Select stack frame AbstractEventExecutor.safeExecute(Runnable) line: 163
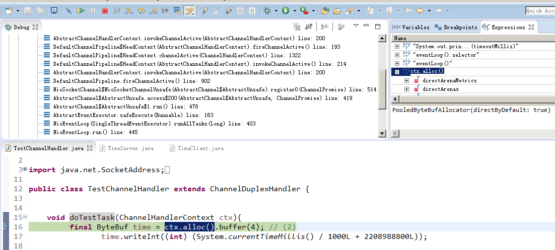The width and height of the screenshot is (555, 250). click(133, 115)
